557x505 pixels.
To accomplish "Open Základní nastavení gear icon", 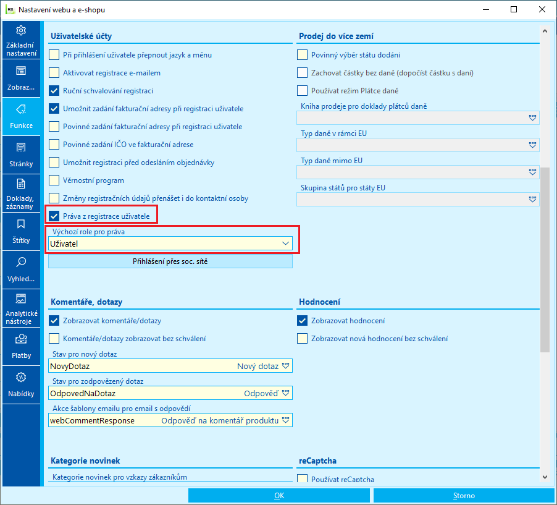I will (21, 30).
